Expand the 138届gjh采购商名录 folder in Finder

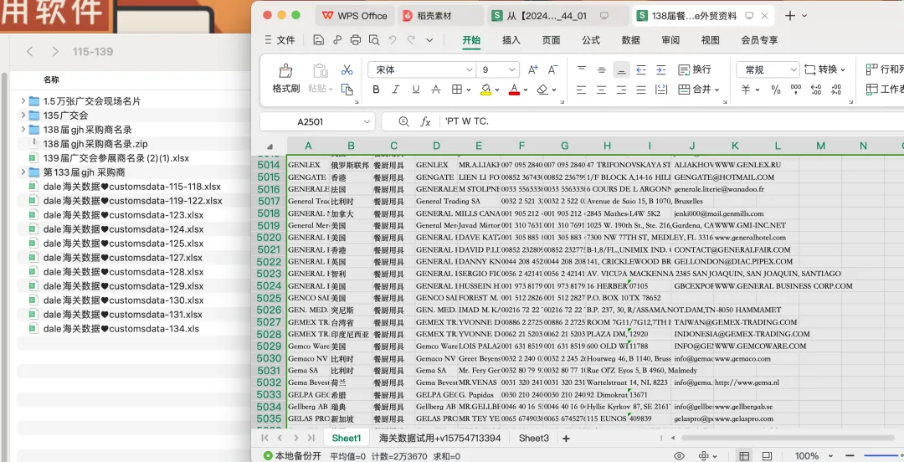tap(23, 129)
